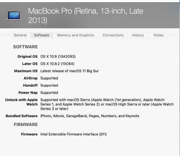Screen dimensions: 180x156
Task: Go to the Connections tab
Action: coord(113,35)
